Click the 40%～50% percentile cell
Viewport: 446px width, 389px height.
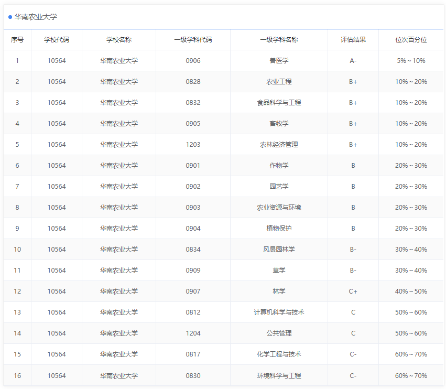[x=411, y=291]
